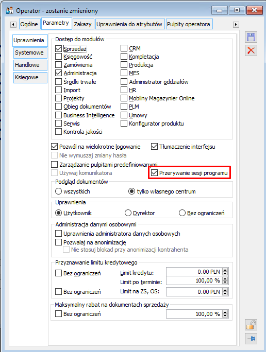The height and width of the screenshot is (352, 266).
Task: Select the Systemowe side tab
Action: pyautogui.click(x=30, y=53)
